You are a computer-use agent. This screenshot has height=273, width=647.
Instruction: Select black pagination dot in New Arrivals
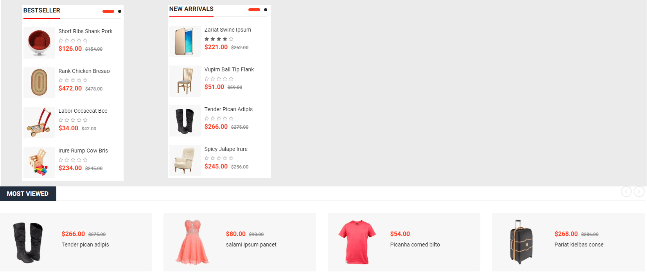point(266,10)
